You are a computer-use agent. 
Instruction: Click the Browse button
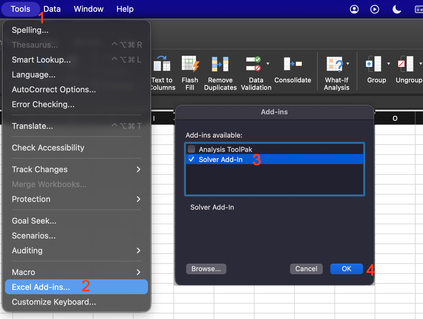click(206, 269)
